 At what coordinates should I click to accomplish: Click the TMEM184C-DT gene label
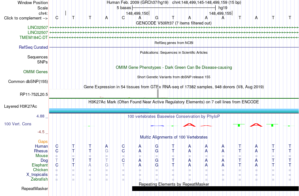coord(34,37)
